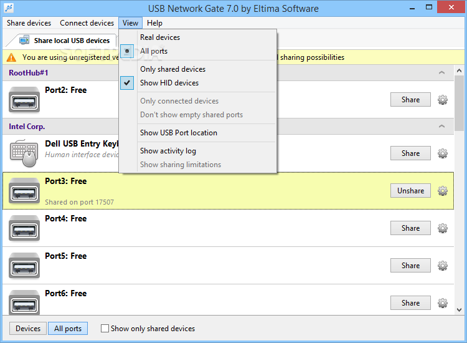Close the open View menu

(130, 23)
